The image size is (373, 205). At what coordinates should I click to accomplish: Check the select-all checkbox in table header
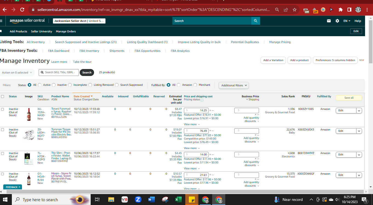2,96
